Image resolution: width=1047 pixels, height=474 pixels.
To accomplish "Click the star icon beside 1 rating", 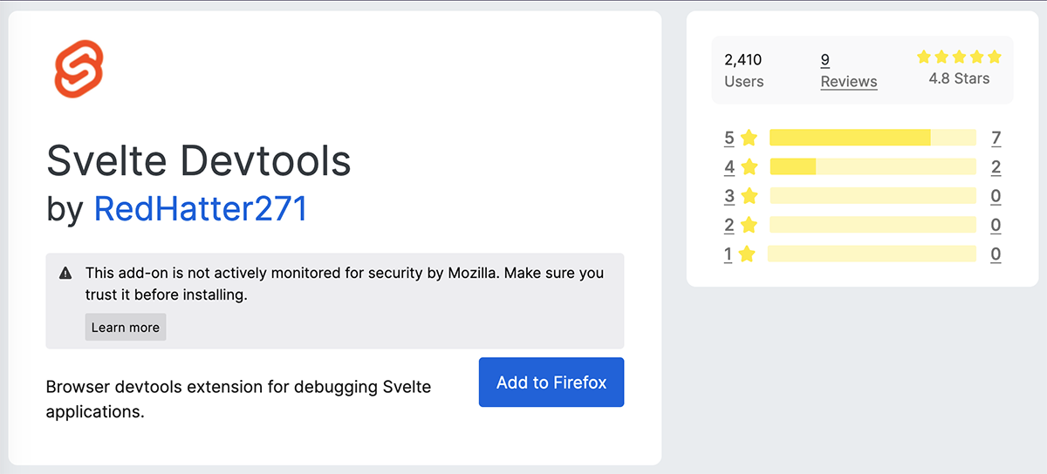I will pyautogui.click(x=747, y=254).
